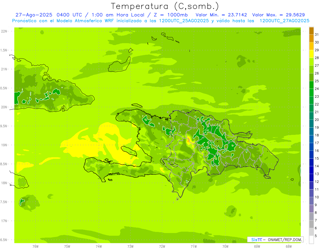Click the title "Temperatura (C,somb.)"
This screenshot has height=250, width=324.
[165, 6]
